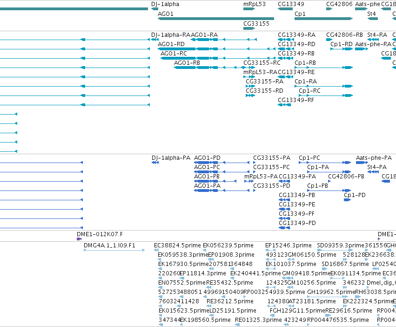Select the CG33155-RD transcript label
This screenshot has width=396, height=327.
[x=264, y=90]
